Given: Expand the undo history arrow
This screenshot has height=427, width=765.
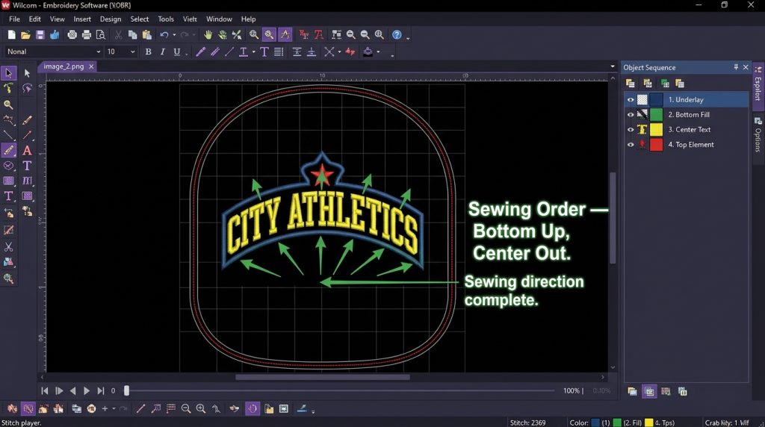Looking at the screenshot, I should (x=174, y=34).
